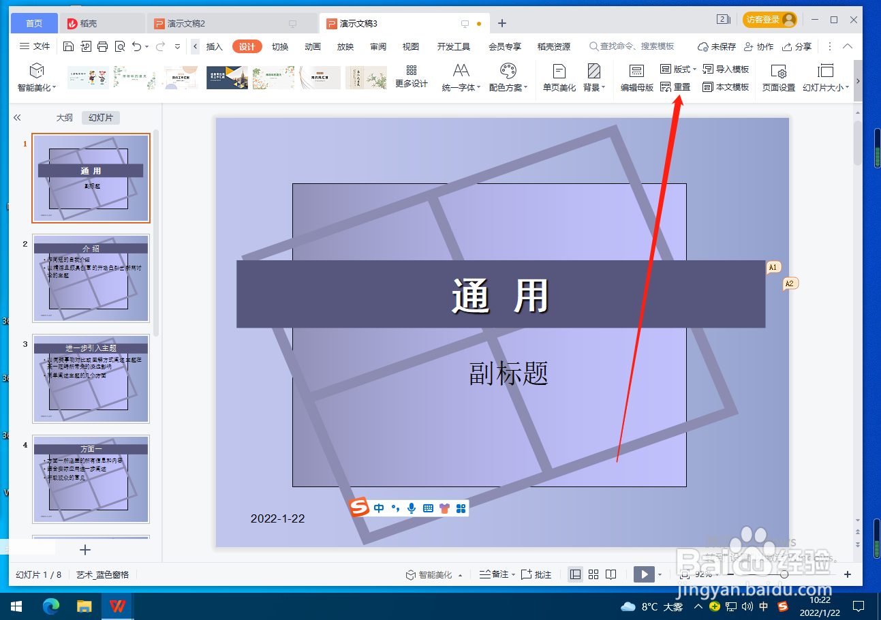Collapse the slide panel with double chevron
The image size is (881, 620).
pos(17,118)
